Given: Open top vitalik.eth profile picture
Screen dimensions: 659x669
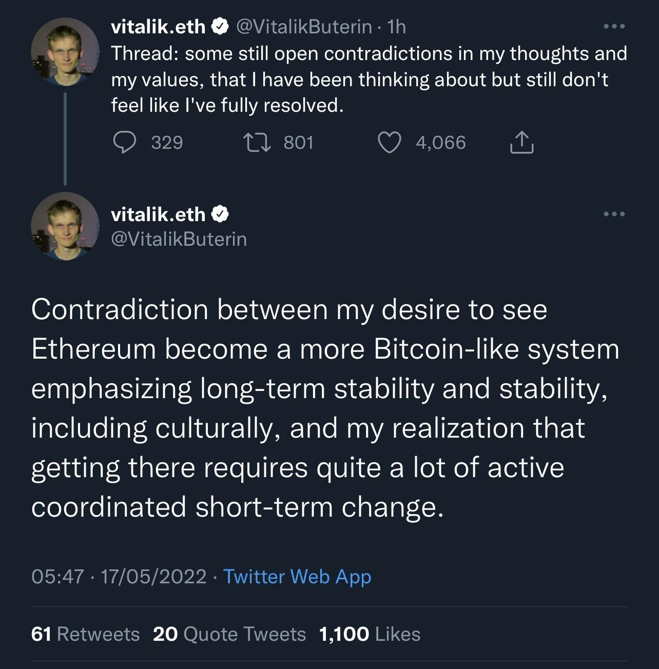Looking at the screenshot, I should click(65, 51).
